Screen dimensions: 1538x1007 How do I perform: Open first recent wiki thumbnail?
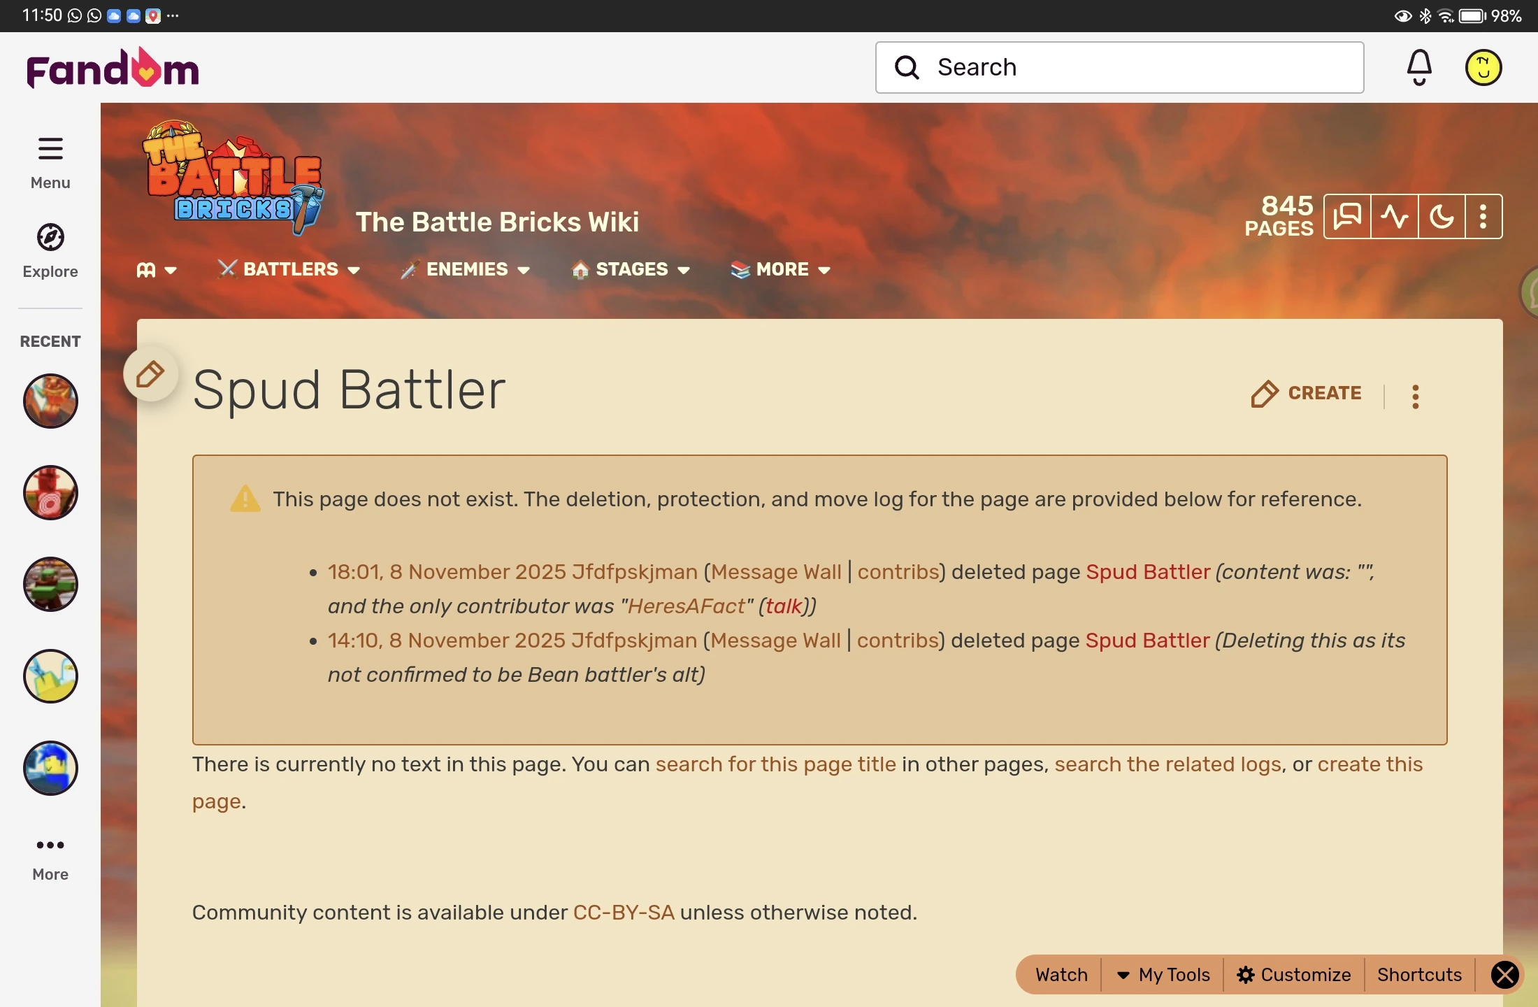point(50,401)
